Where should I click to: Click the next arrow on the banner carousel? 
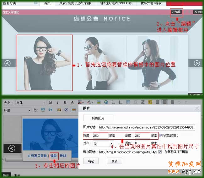(x=197, y=64)
